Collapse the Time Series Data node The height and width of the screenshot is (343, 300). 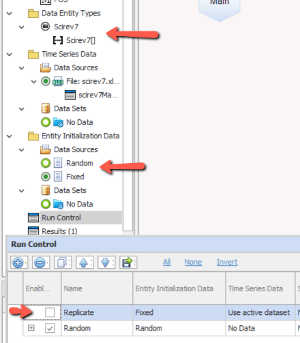coord(9,55)
